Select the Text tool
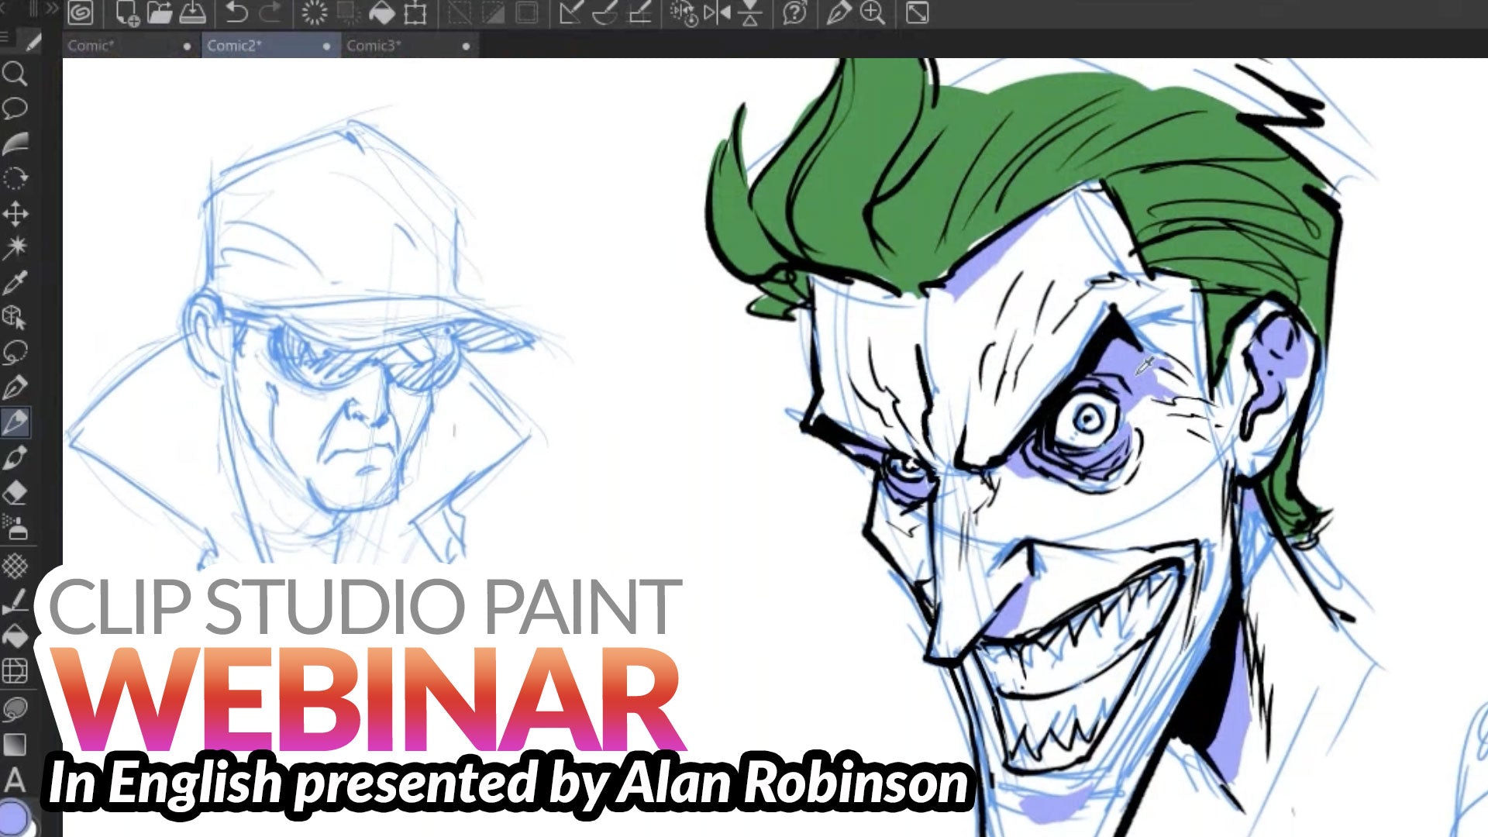This screenshot has height=837, width=1488. (15, 780)
